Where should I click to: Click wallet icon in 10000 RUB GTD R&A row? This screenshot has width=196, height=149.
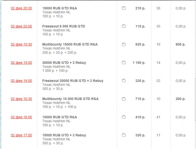coord(123,117)
